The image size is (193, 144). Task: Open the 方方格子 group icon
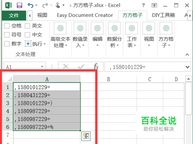tap(166, 28)
